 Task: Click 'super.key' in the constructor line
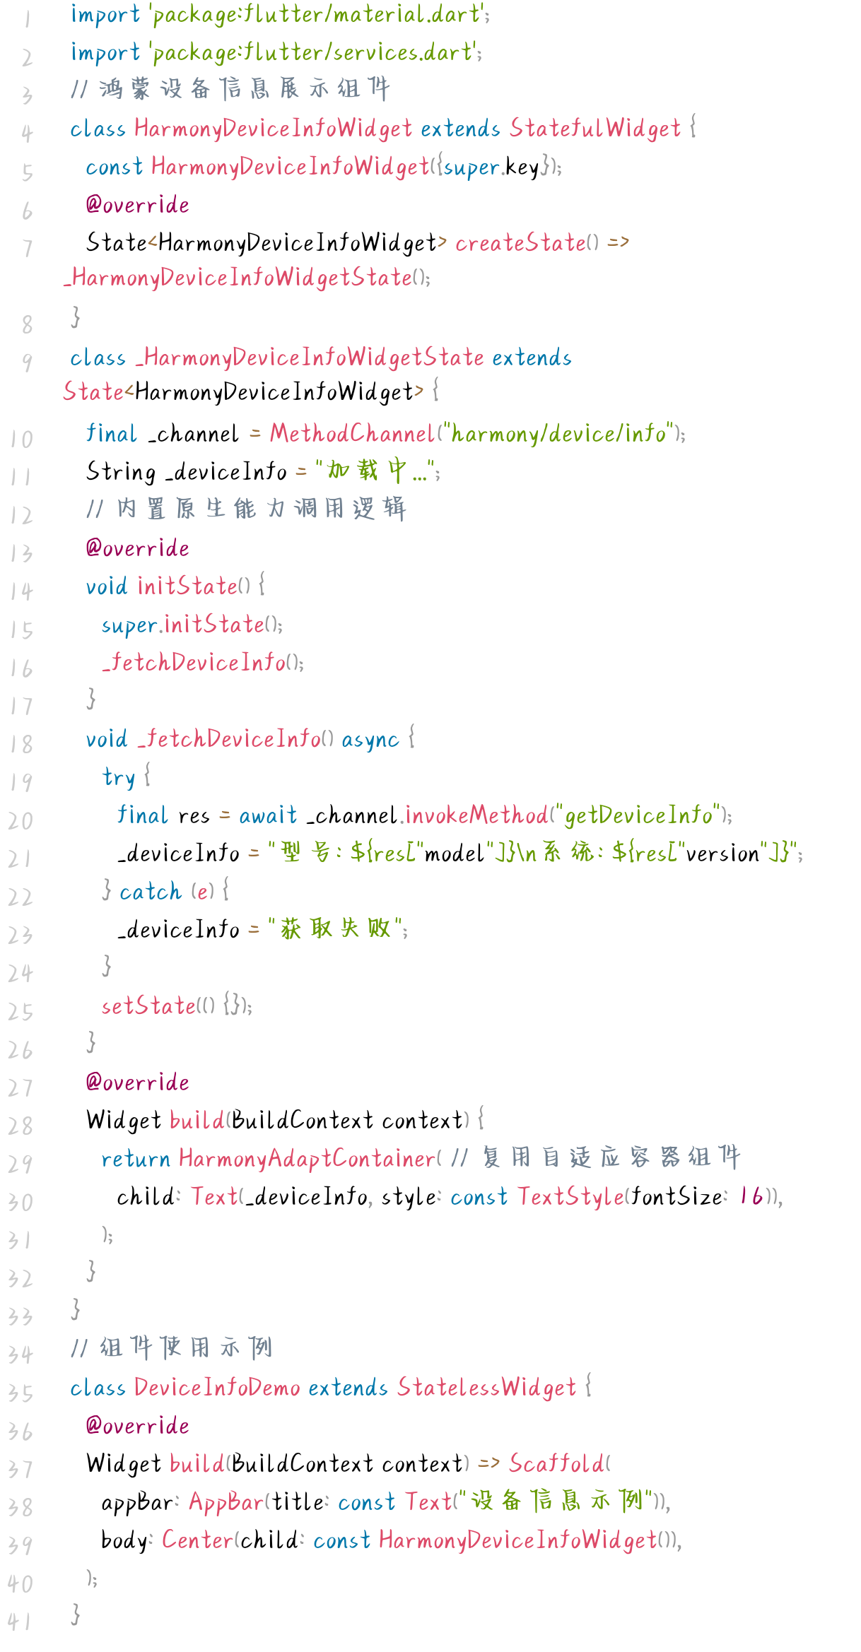[491, 167]
